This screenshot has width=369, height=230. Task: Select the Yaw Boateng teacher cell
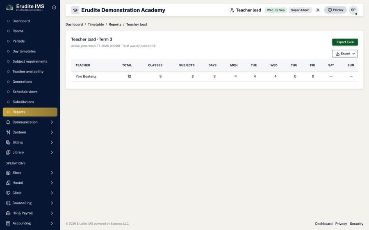[x=86, y=77]
